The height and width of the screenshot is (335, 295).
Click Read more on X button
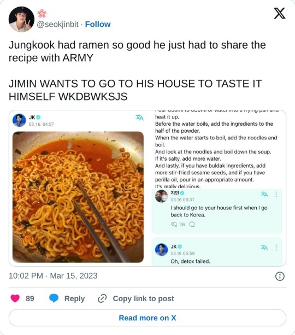click(147, 318)
